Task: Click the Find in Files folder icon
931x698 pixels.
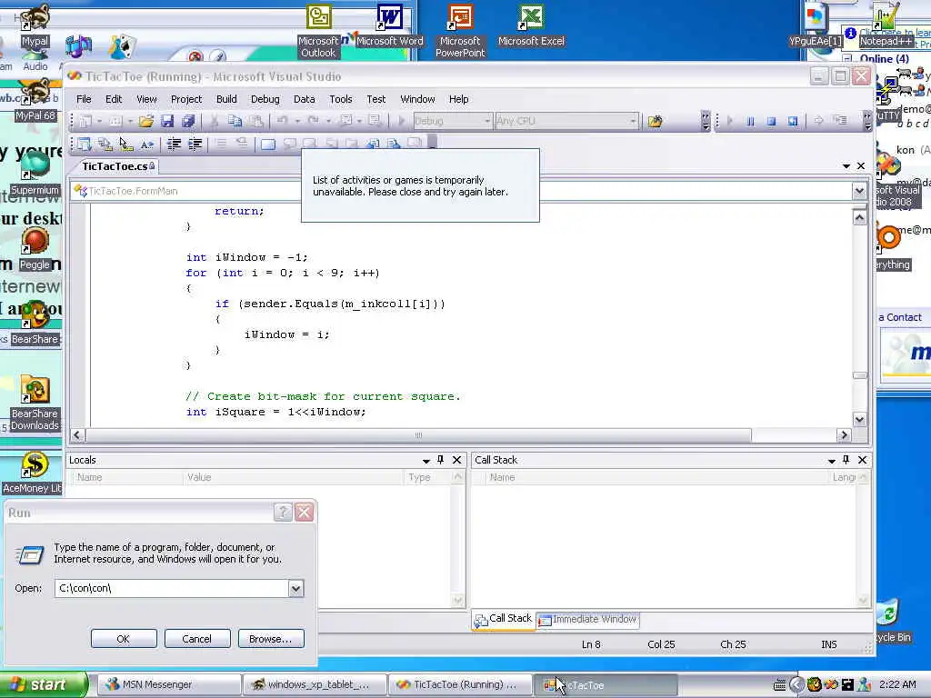Action: tap(655, 121)
